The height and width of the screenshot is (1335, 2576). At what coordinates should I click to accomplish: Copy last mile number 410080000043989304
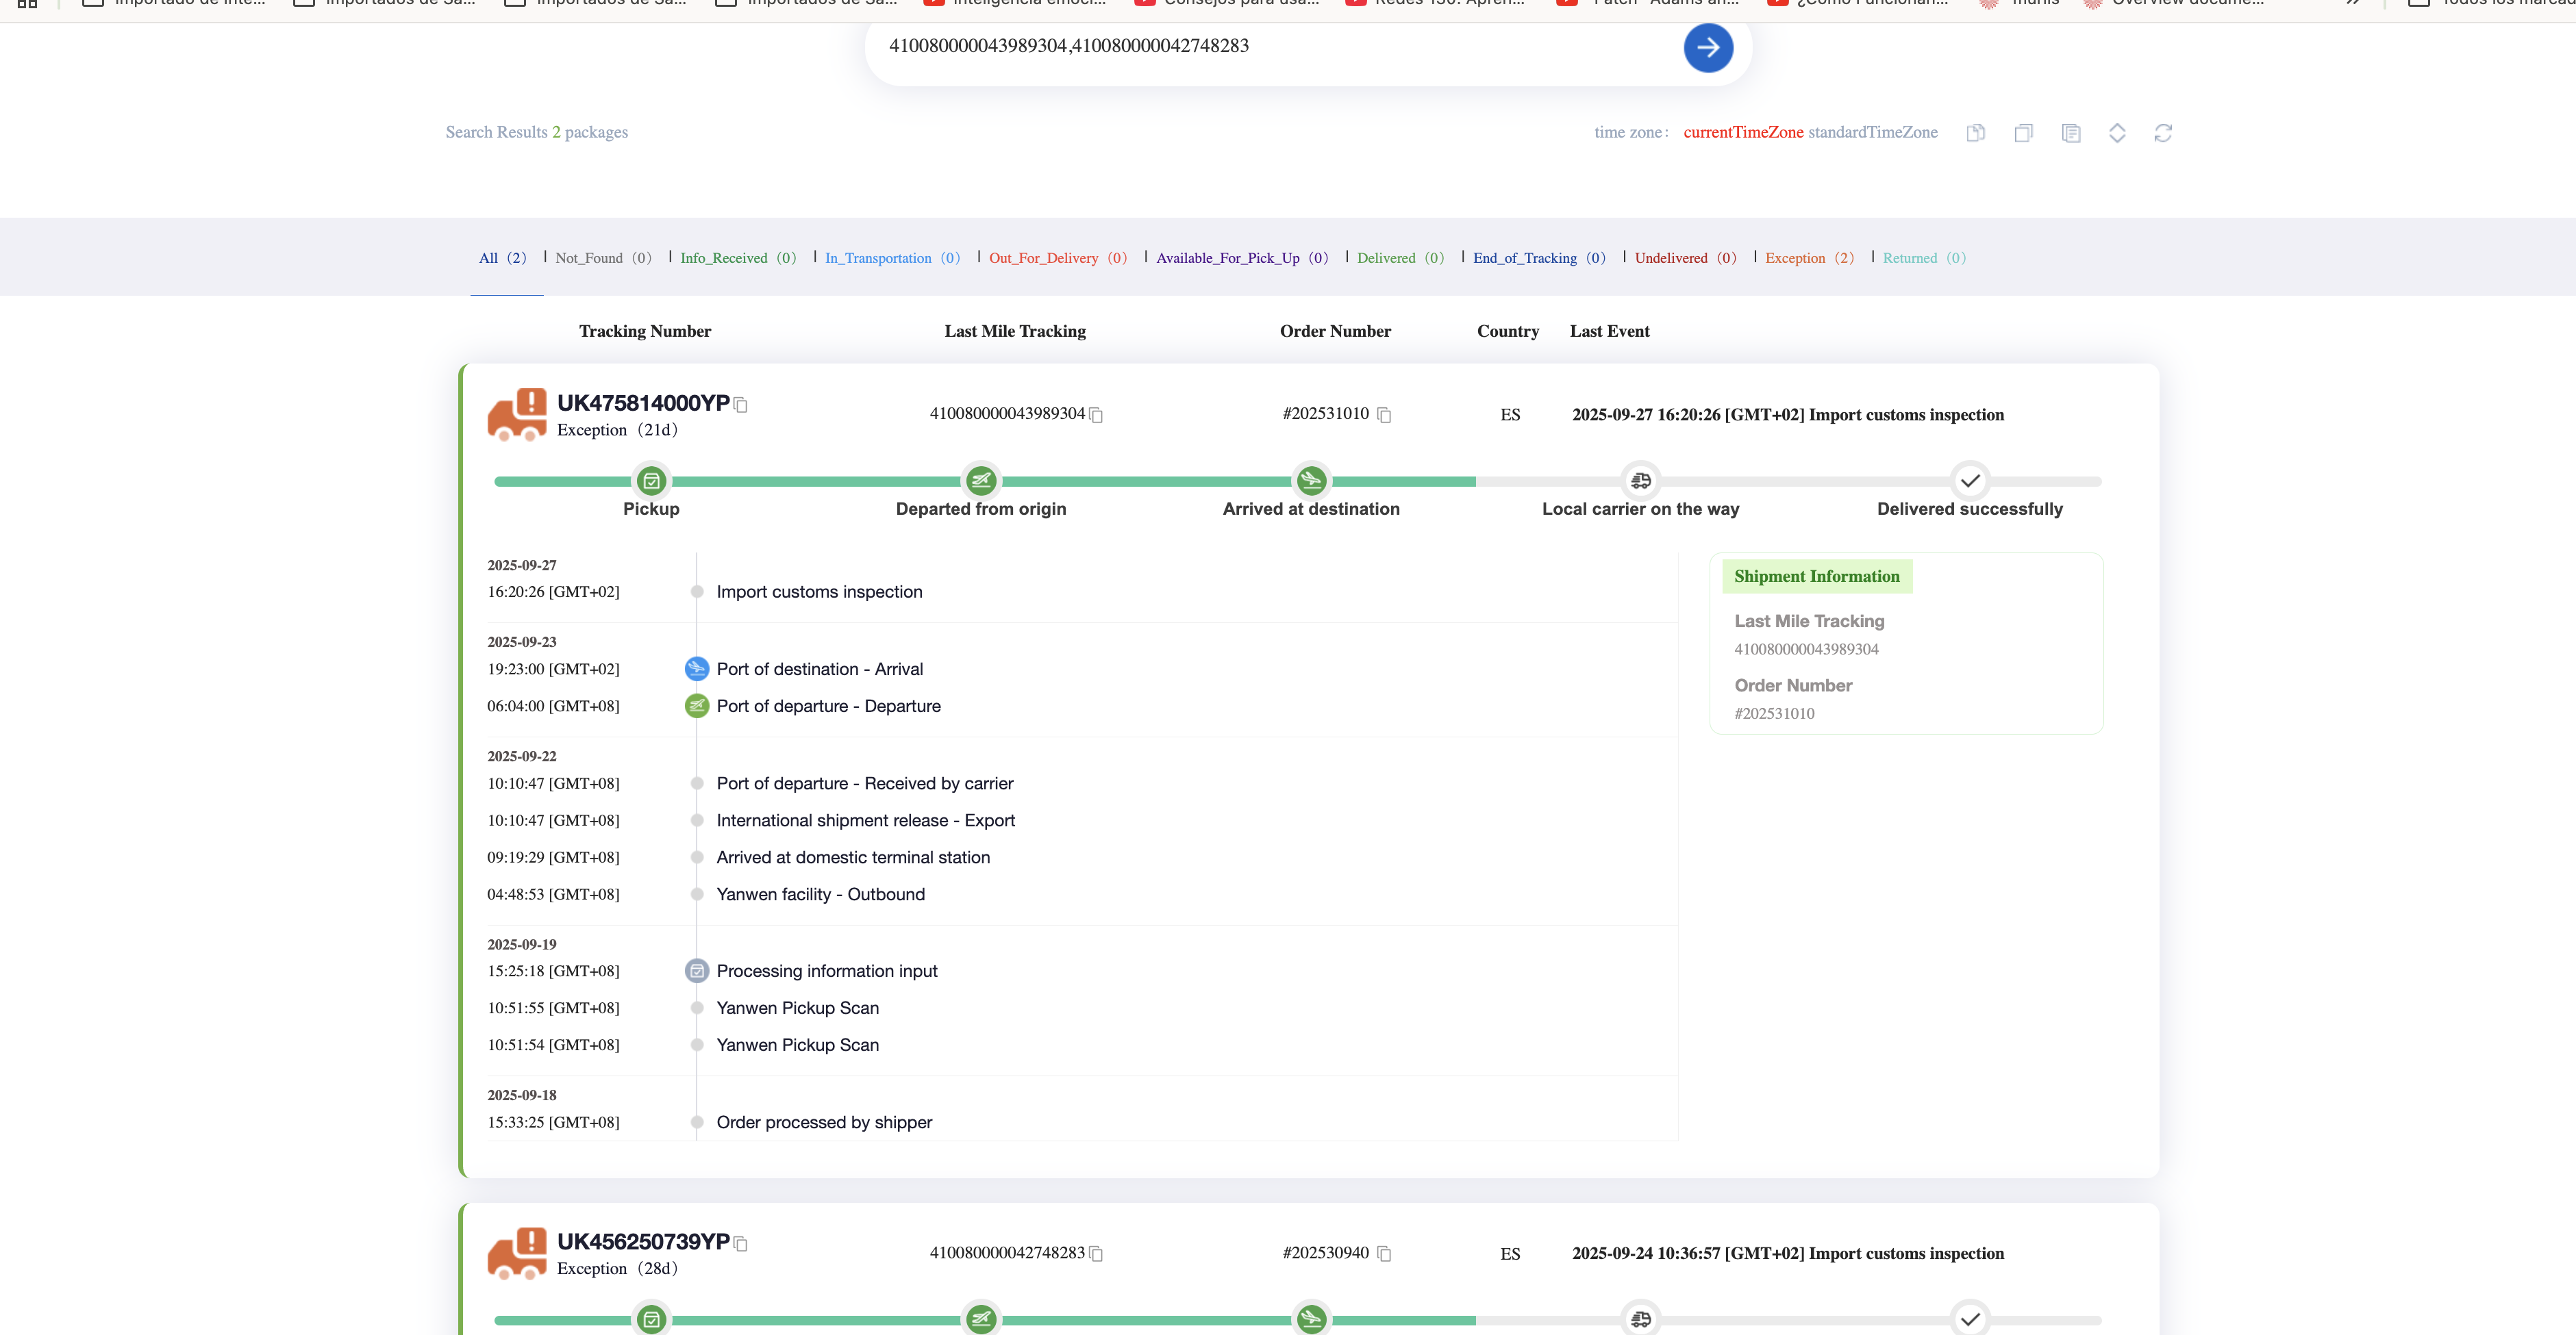[x=1096, y=415]
